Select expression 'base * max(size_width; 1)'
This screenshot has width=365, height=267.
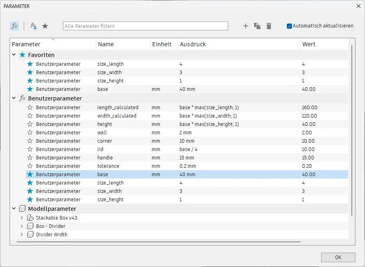click(208, 116)
